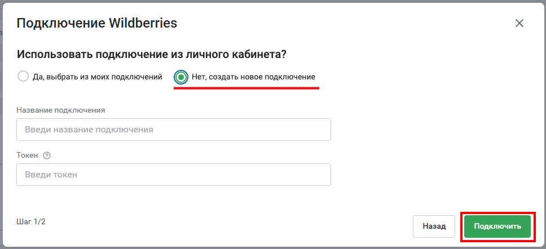Focus the 'Введи токен' input field
546x249 pixels.
pos(173,175)
